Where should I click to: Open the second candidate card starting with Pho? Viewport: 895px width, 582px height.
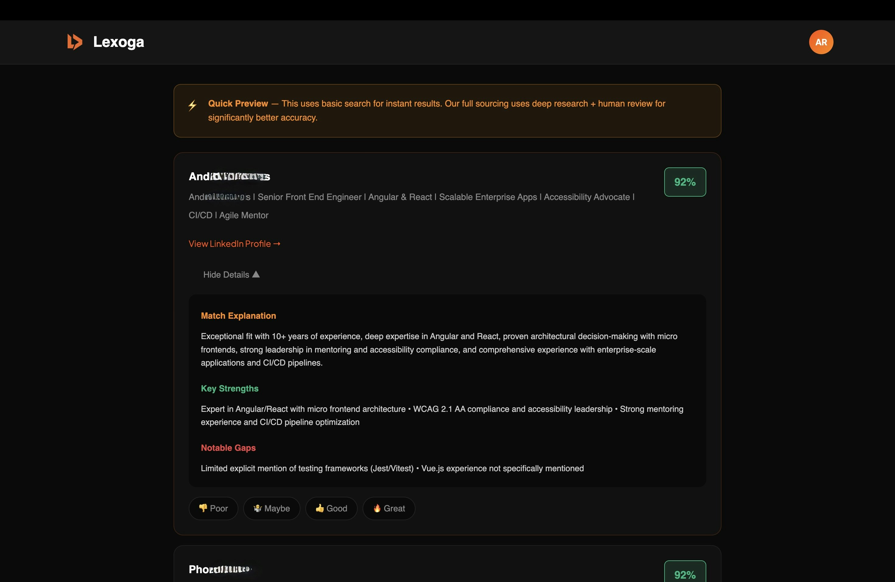tap(219, 569)
